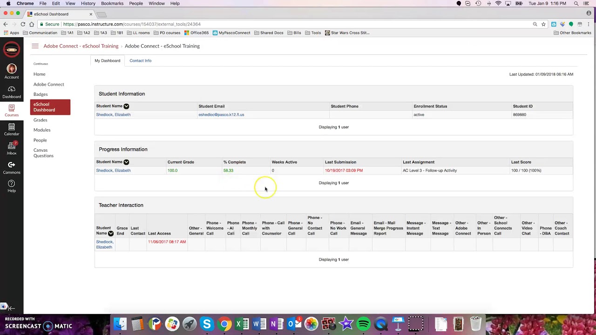This screenshot has height=335, width=596.
Task: Open the Canvas Calendar
Action: click(12, 129)
